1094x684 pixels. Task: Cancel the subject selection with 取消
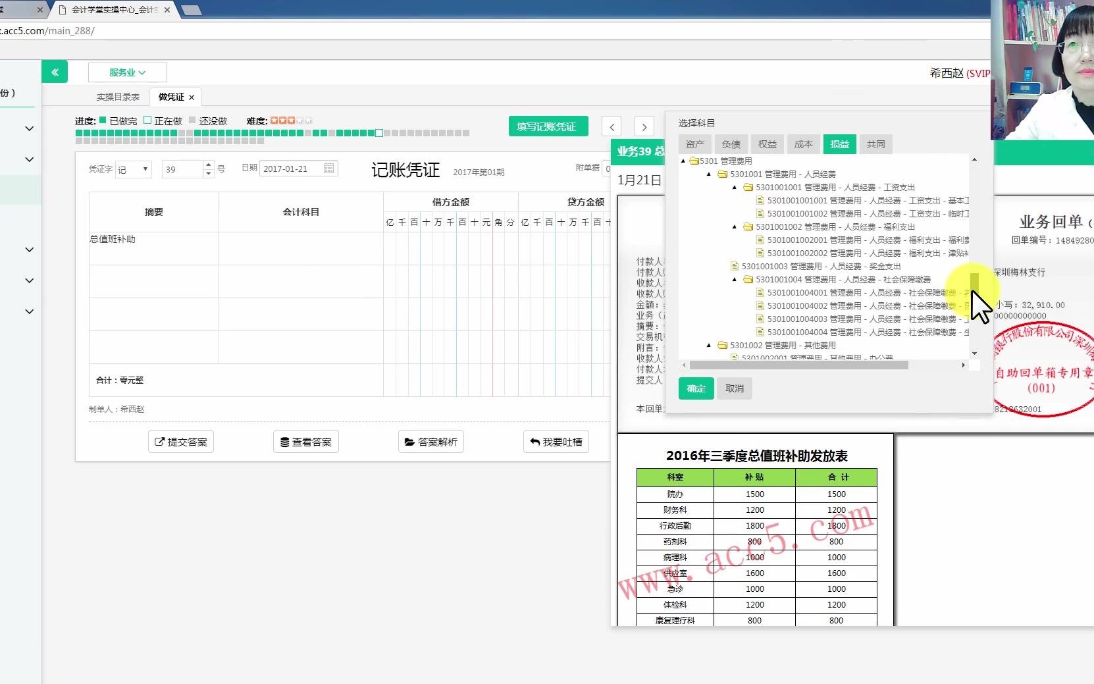coord(734,388)
